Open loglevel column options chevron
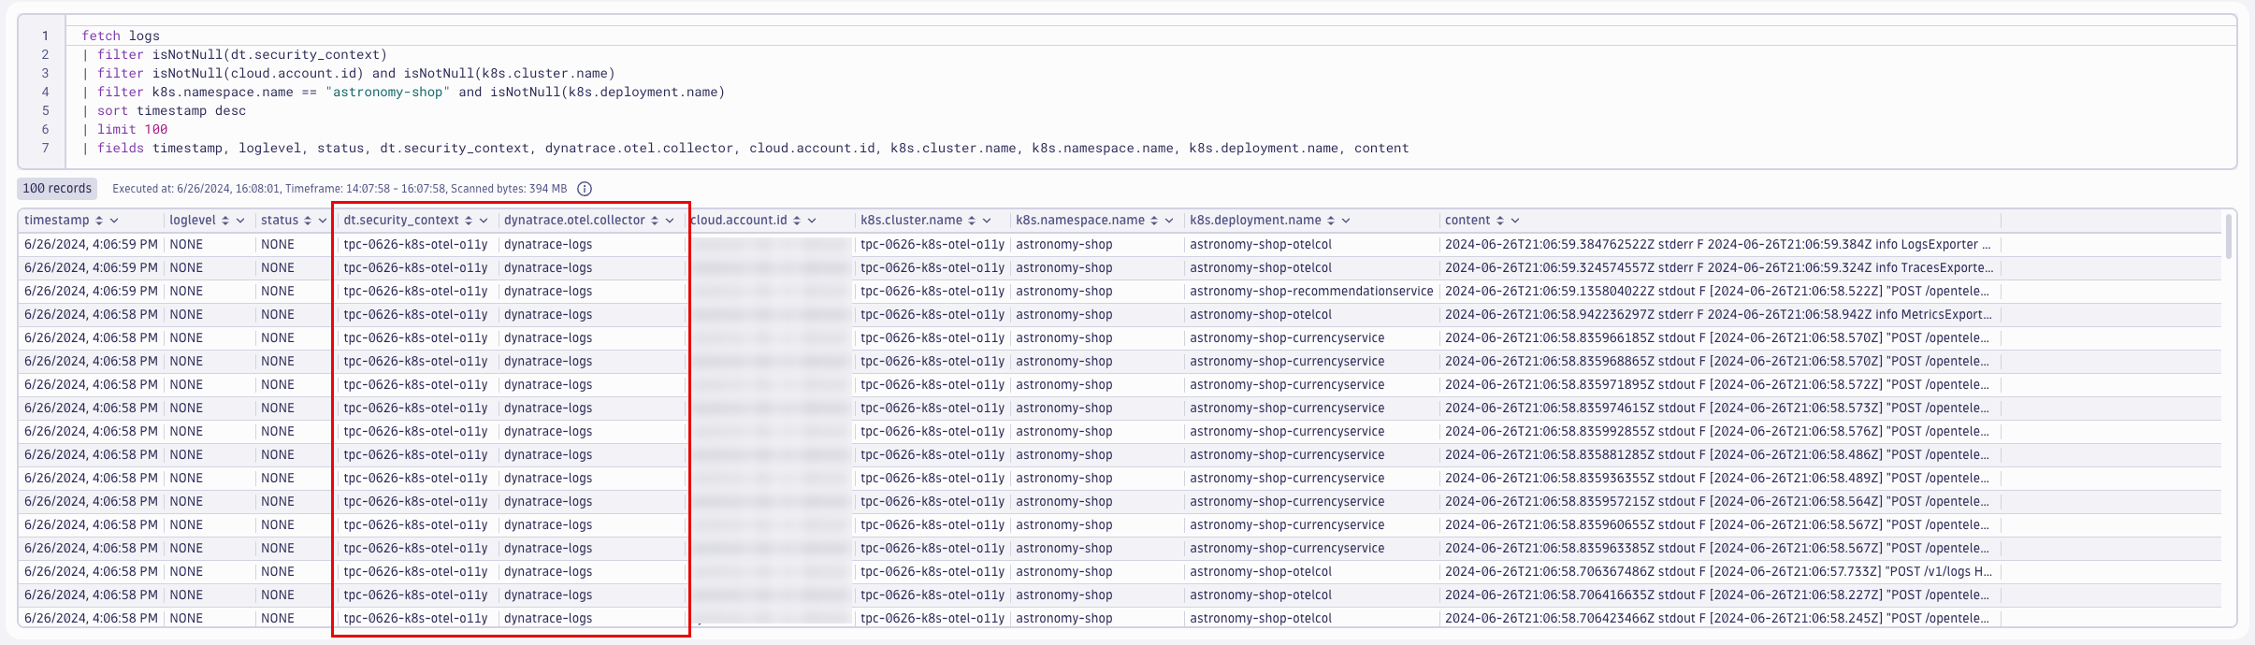 [240, 221]
